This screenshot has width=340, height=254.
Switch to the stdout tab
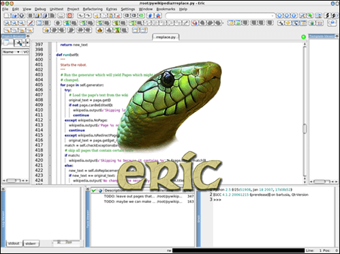pyautogui.click(x=14, y=243)
